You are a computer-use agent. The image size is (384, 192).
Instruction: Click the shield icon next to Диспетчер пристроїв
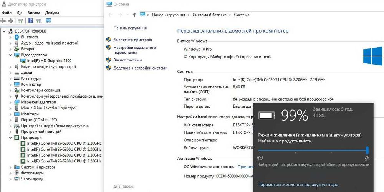(x=109, y=40)
